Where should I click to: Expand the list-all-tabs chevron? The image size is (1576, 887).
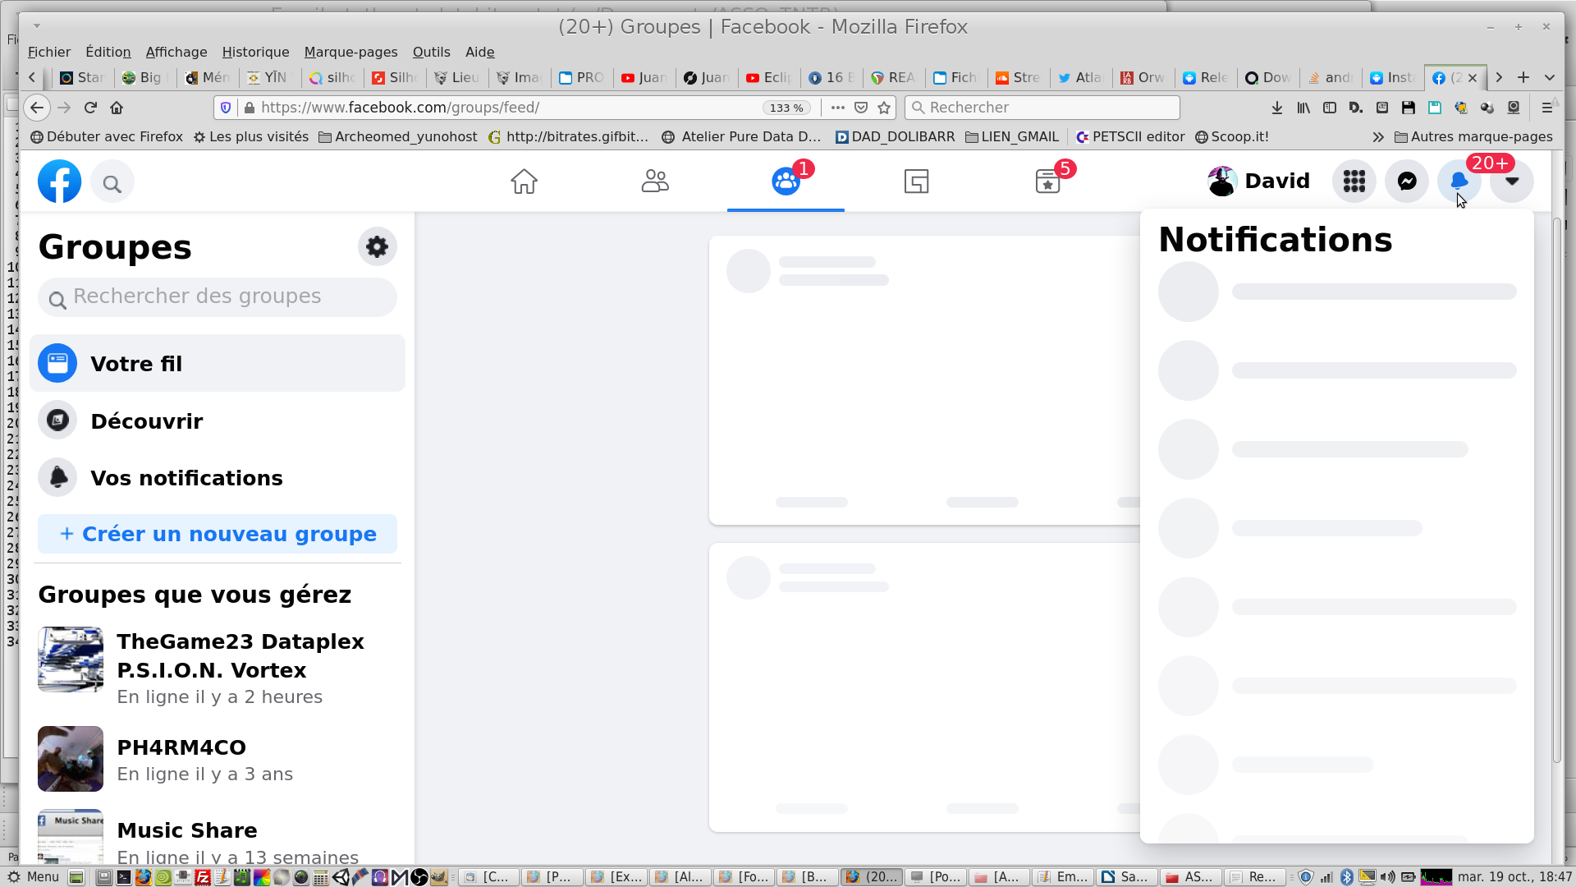(x=1549, y=77)
